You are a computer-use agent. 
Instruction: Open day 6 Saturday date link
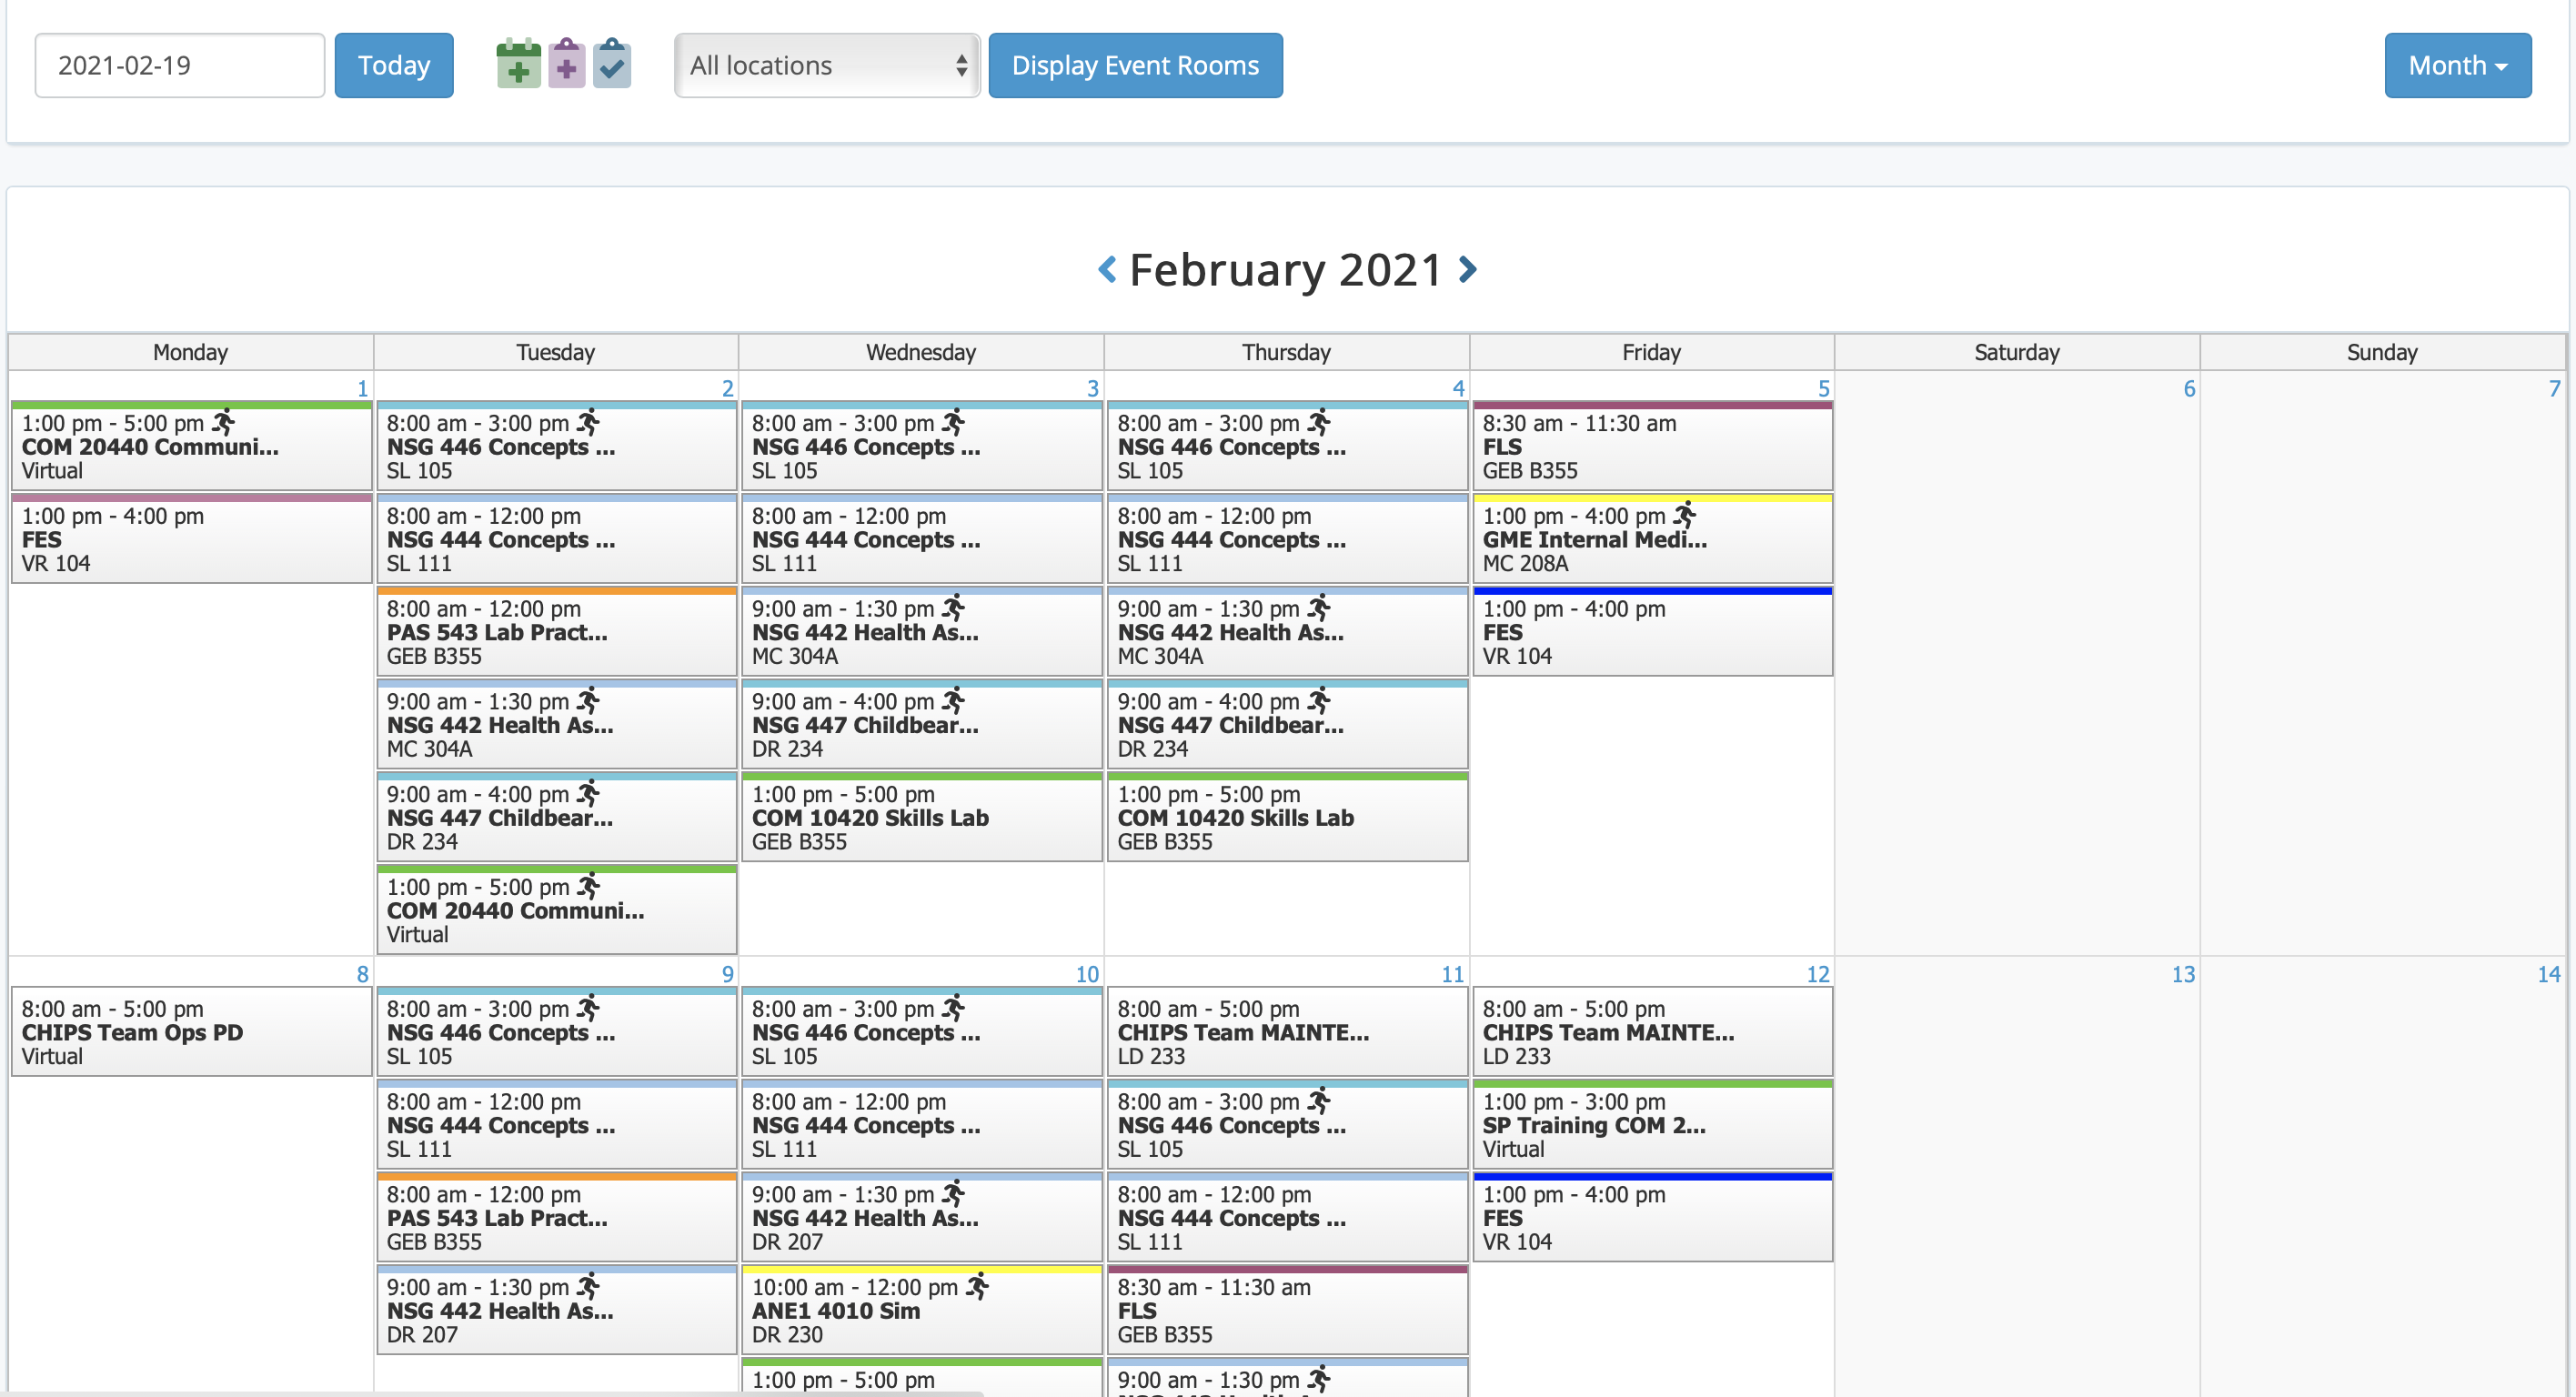tap(2189, 388)
